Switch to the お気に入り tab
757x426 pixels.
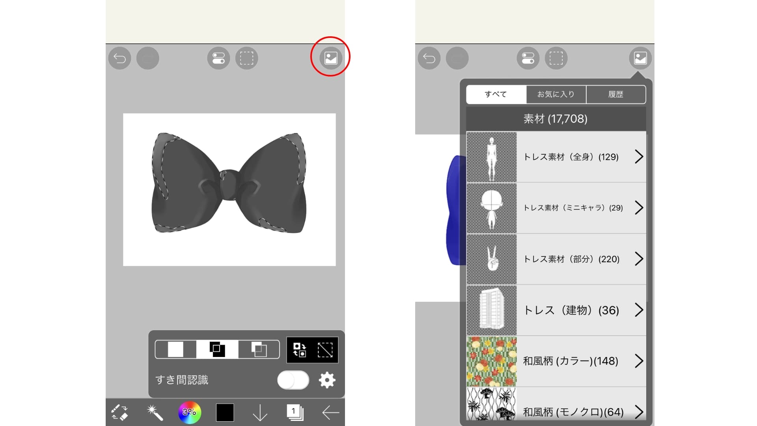point(556,94)
